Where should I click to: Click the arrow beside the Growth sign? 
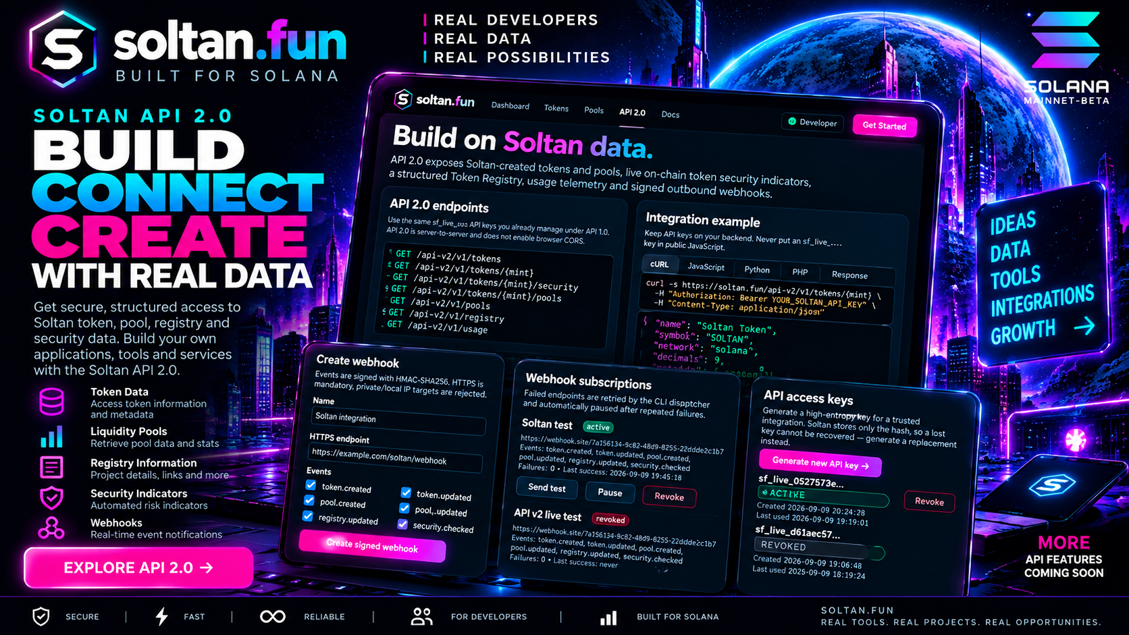point(1084,327)
